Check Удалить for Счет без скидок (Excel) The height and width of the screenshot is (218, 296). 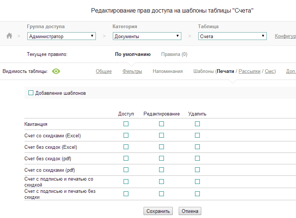[197, 147]
